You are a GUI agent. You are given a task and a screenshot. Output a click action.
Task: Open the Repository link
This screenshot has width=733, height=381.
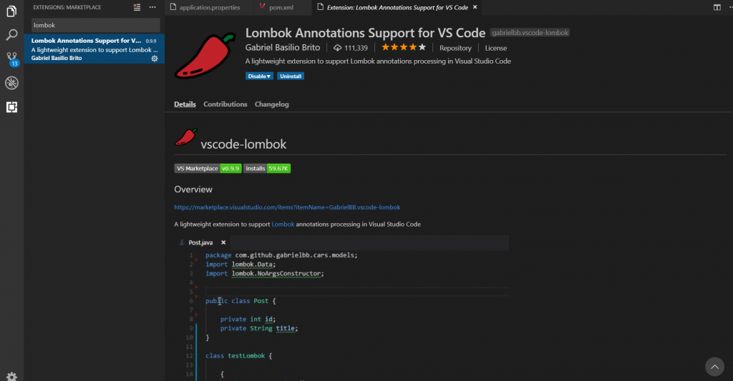(455, 48)
